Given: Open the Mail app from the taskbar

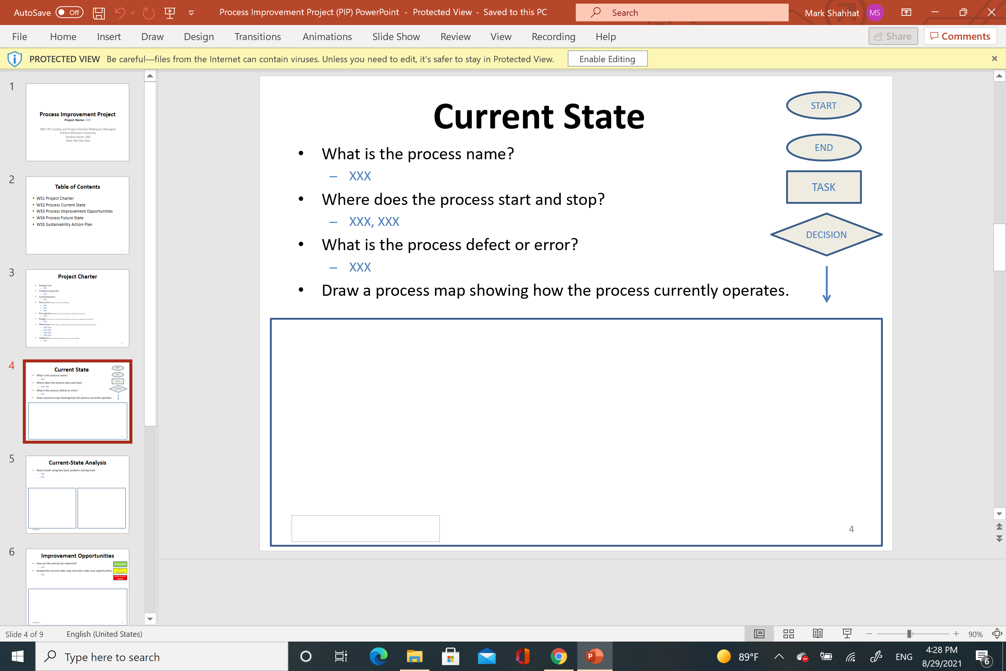Looking at the screenshot, I should pos(487,656).
